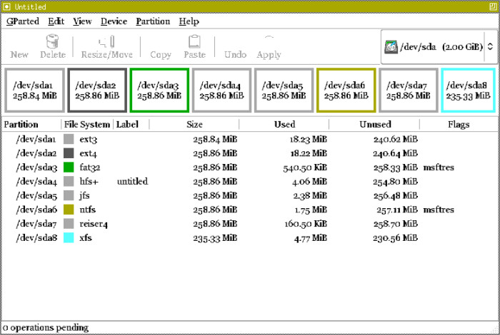Click the 'untitled' label of /dev/sda4
The width and height of the screenshot is (500, 335).
pos(132,181)
